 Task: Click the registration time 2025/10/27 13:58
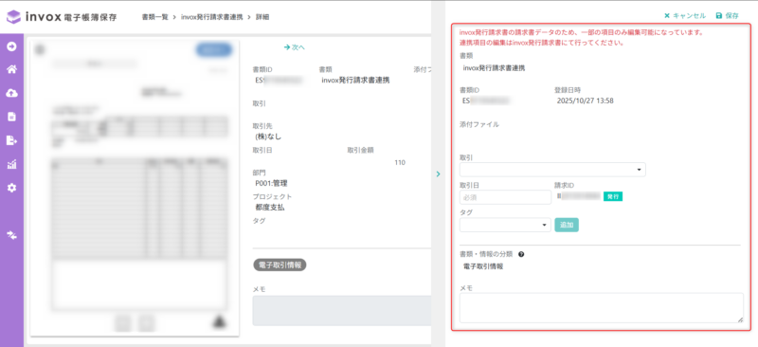click(586, 100)
